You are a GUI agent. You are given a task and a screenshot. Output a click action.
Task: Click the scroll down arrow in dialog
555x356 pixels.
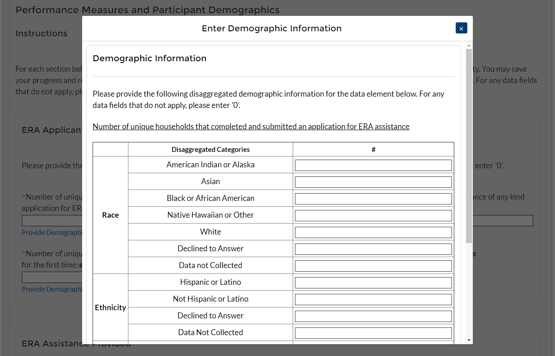[469, 340]
